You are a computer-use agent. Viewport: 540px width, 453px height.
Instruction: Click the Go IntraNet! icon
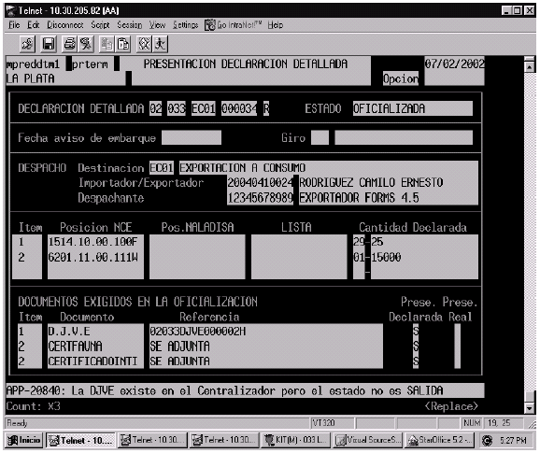pos(209,25)
